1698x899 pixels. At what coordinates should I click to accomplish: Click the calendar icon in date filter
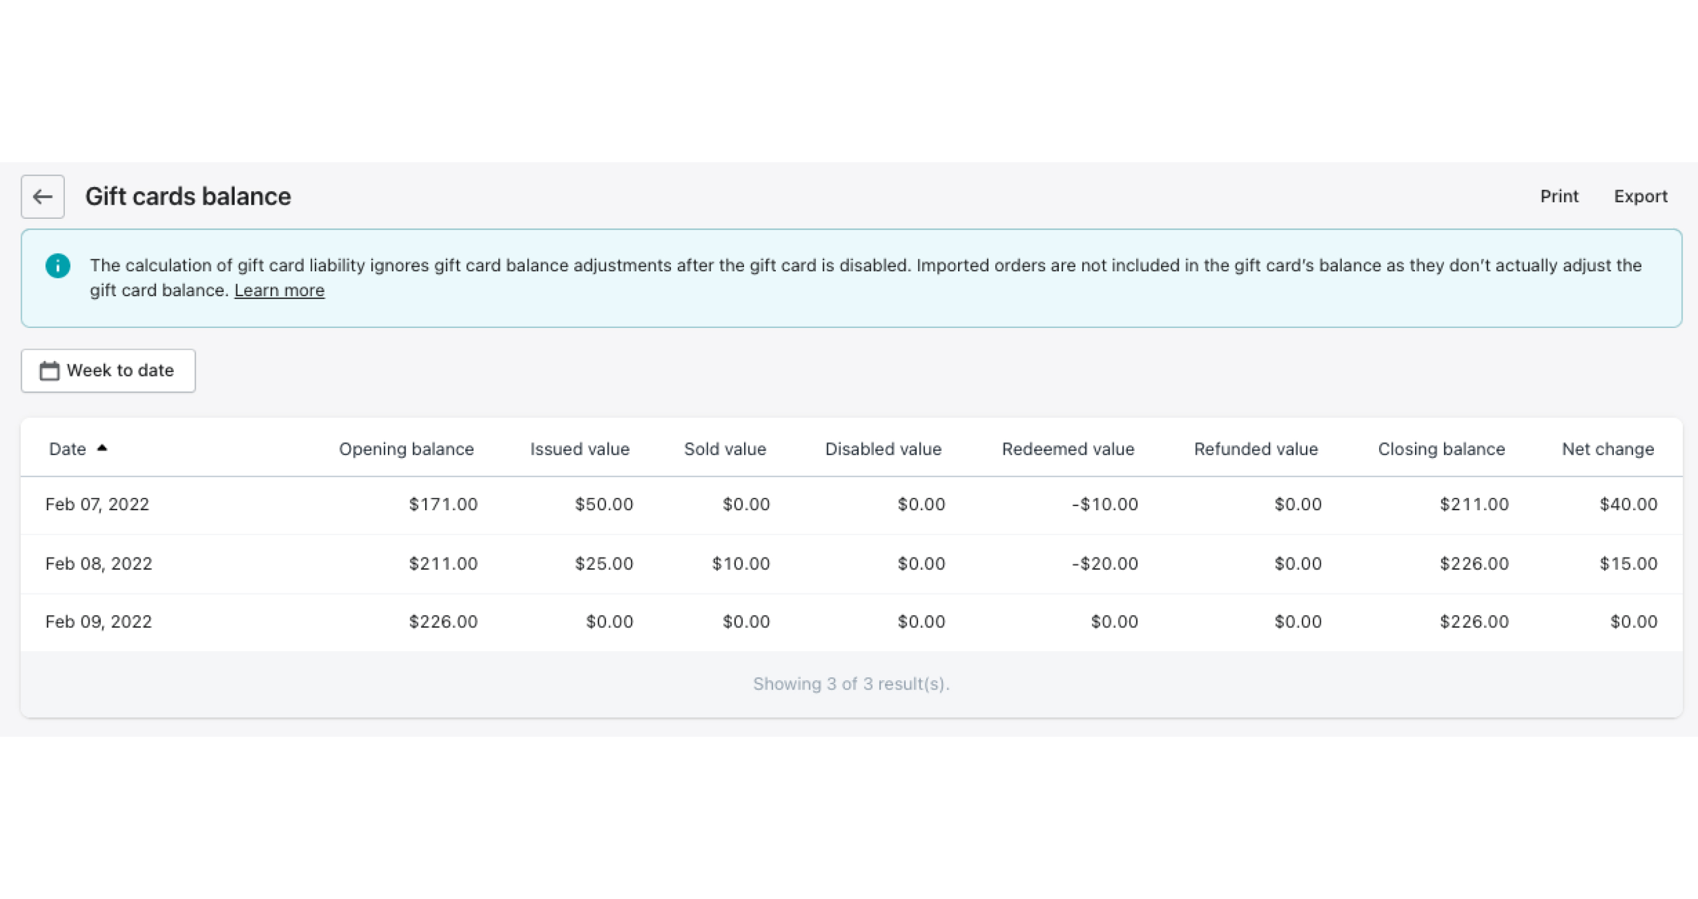[50, 370]
